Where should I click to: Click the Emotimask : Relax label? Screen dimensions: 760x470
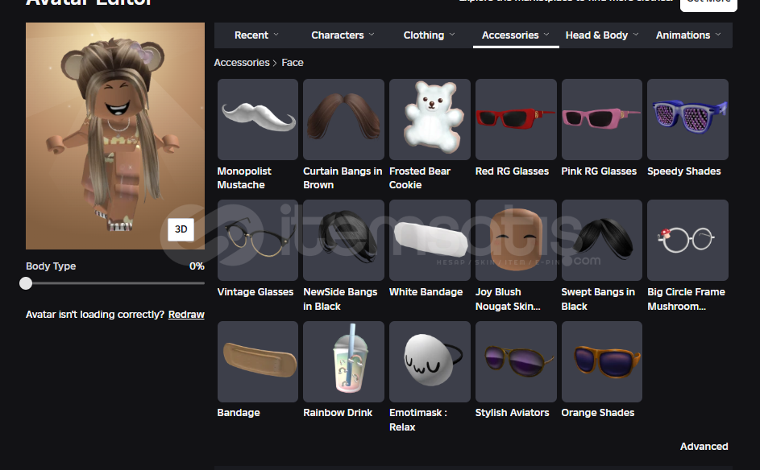418,419
